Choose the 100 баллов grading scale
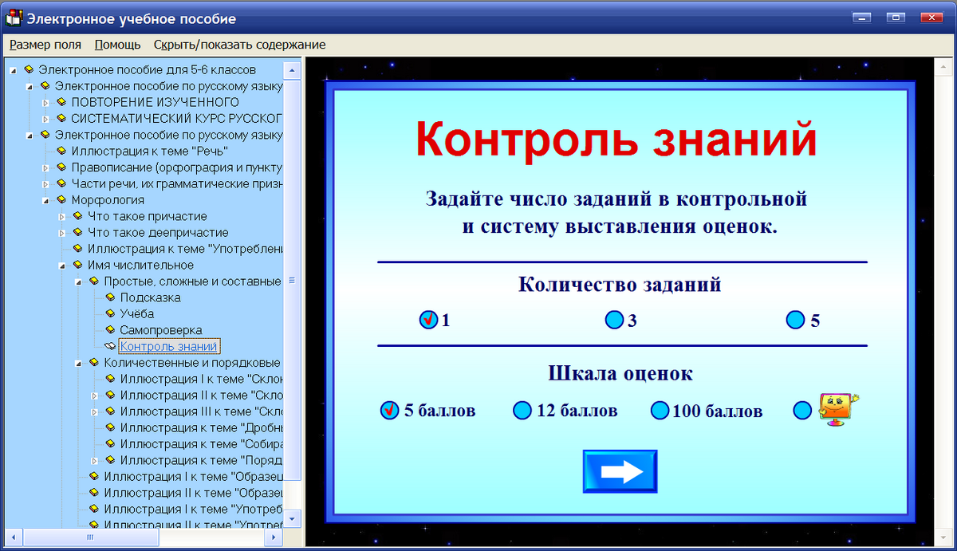This screenshot has height=551, width=957. pos(660,411)
